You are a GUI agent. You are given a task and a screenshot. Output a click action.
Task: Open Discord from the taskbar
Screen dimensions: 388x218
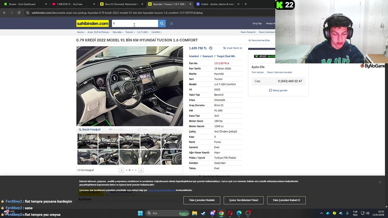pyautogui.click(x=212, y=213)
